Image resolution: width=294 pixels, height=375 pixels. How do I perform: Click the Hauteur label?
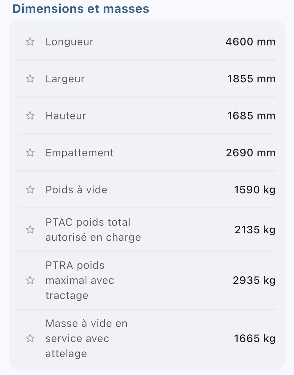pyautogui.click(x=66, y=116)
